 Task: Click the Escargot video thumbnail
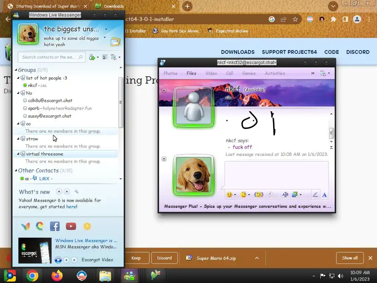click(x=35, y=251)
